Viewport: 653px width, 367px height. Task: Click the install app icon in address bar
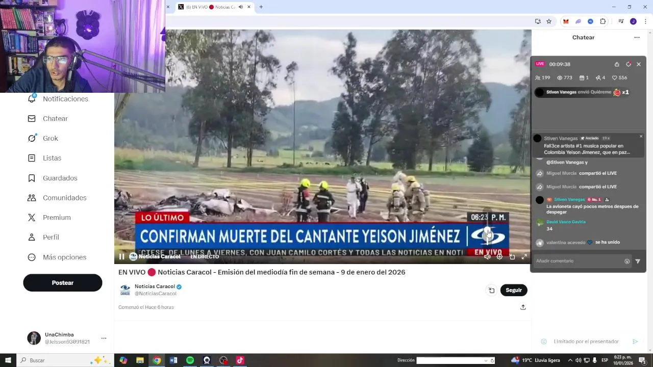click(538, 21)
